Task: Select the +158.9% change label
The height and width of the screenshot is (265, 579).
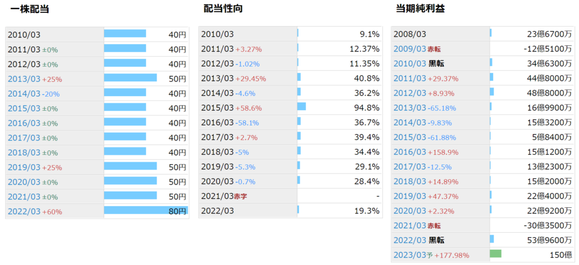Action: 443,153
